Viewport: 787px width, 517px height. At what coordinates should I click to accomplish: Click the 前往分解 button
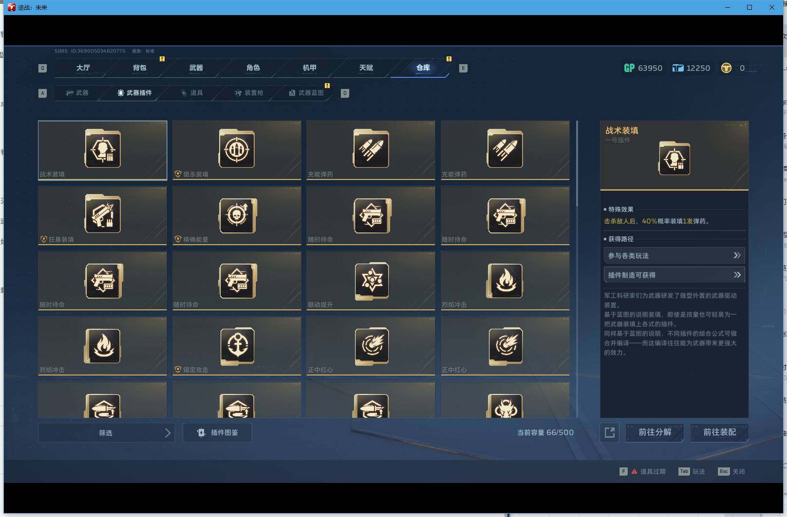tap(655, 432)
